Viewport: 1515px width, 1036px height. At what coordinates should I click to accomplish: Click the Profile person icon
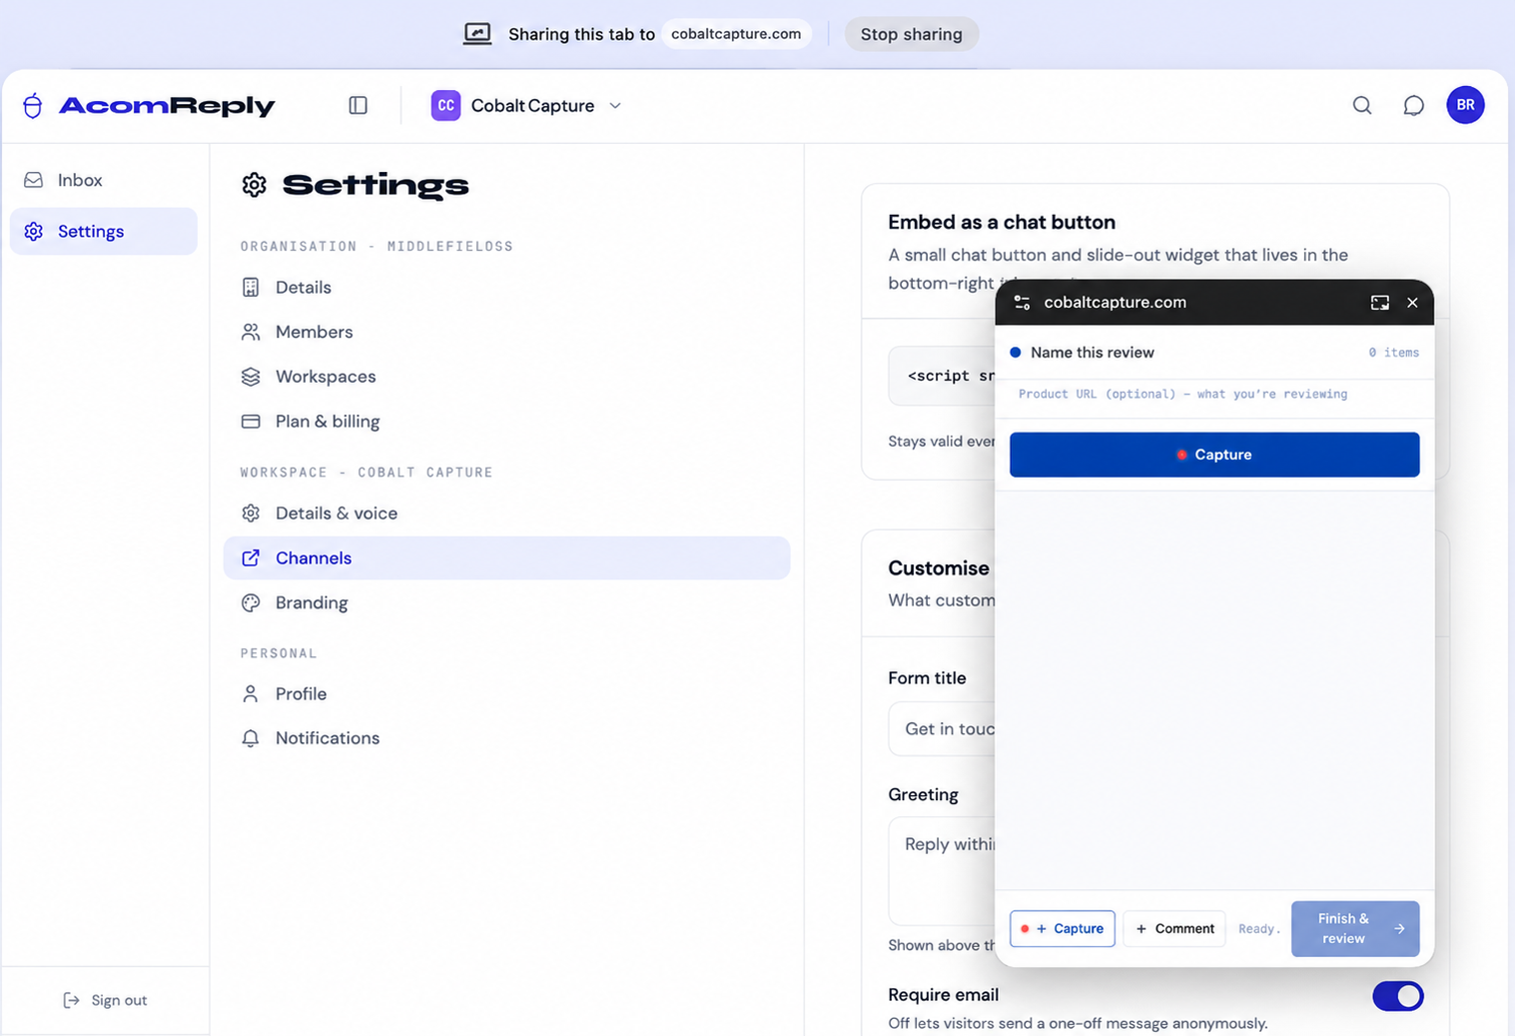pyautogui.click(x=251, y=693)
